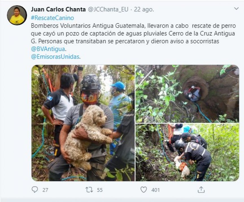Click the 55 retweets count
The image size is (244, 202).
100,190
